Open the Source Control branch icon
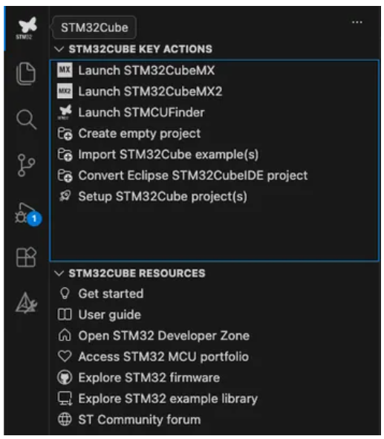 (26, 165)
